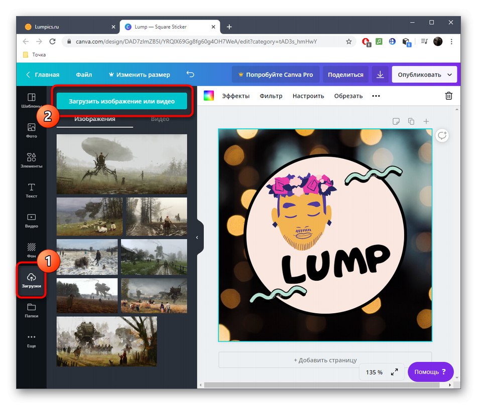Click Загрузить изображение или видео button
This screenshot has width=477, height=405.
point(122,101)
